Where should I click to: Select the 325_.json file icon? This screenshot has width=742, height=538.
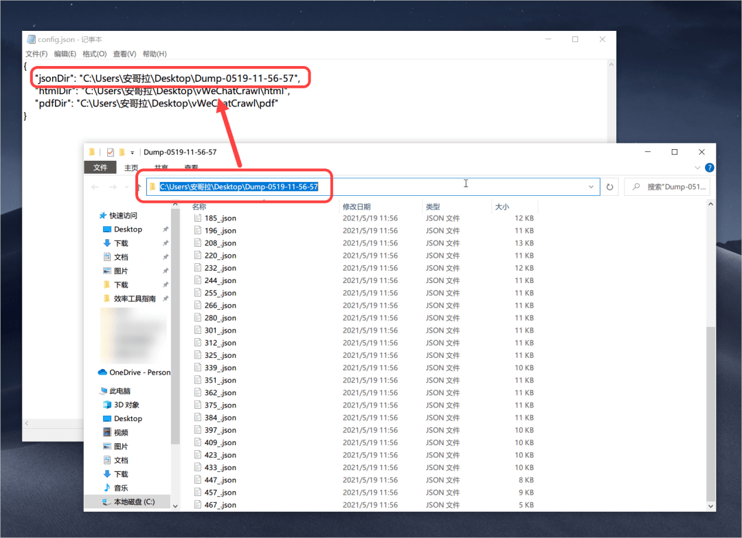(x=198, y=355)
